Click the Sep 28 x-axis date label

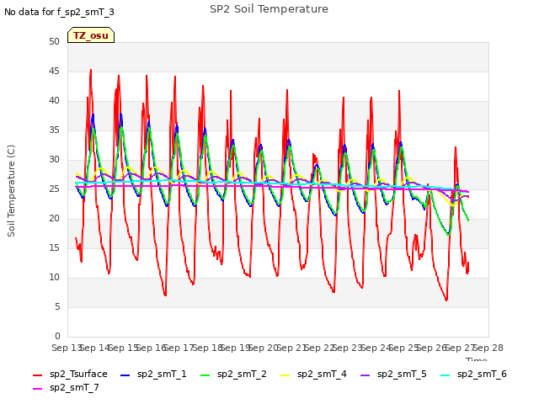click(x=488, y=348)
